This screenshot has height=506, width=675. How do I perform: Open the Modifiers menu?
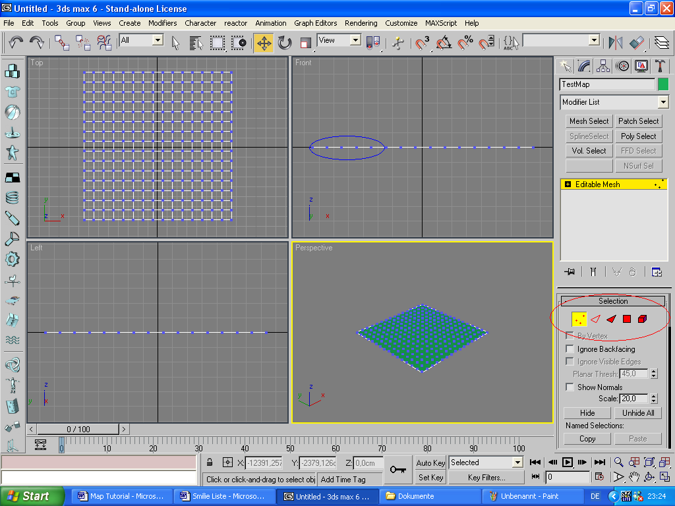coord(162,23)
